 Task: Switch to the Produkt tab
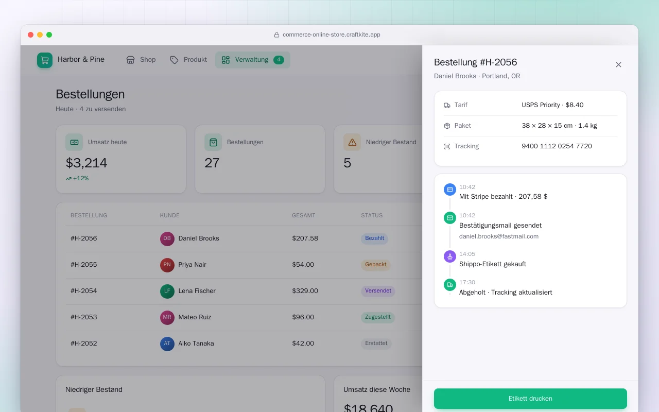[x=188, y=60]
